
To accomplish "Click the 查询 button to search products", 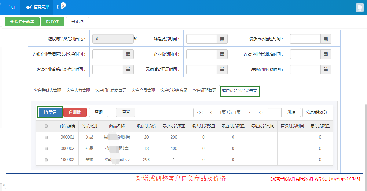I will tap(98, 112).
